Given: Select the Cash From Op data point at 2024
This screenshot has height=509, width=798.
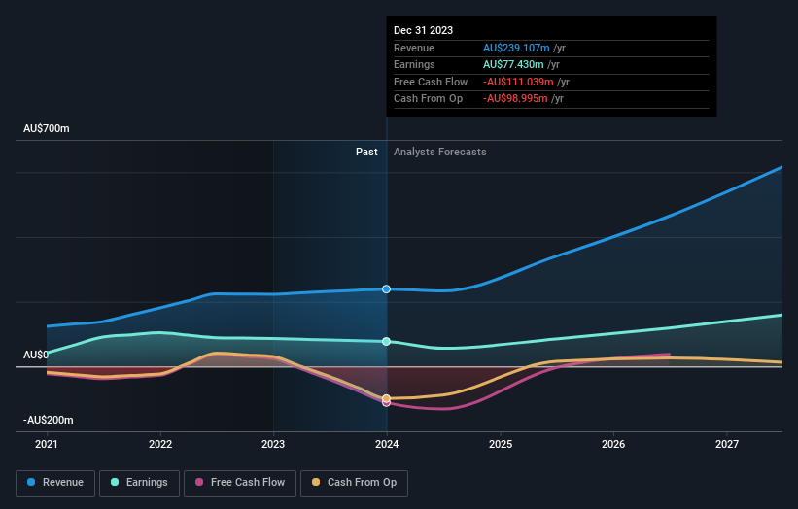Looking at the screenshot, I should (x=386, y=398).
